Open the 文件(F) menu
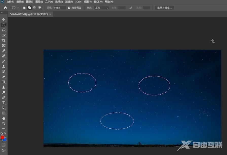This screenshot has height=155, width=227. pyautogui.click(x=10, y=2)
